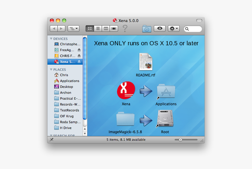Select the FreeAg... drive in sidebar
Viewport: 252px width, 169px height.
point(65,50)
